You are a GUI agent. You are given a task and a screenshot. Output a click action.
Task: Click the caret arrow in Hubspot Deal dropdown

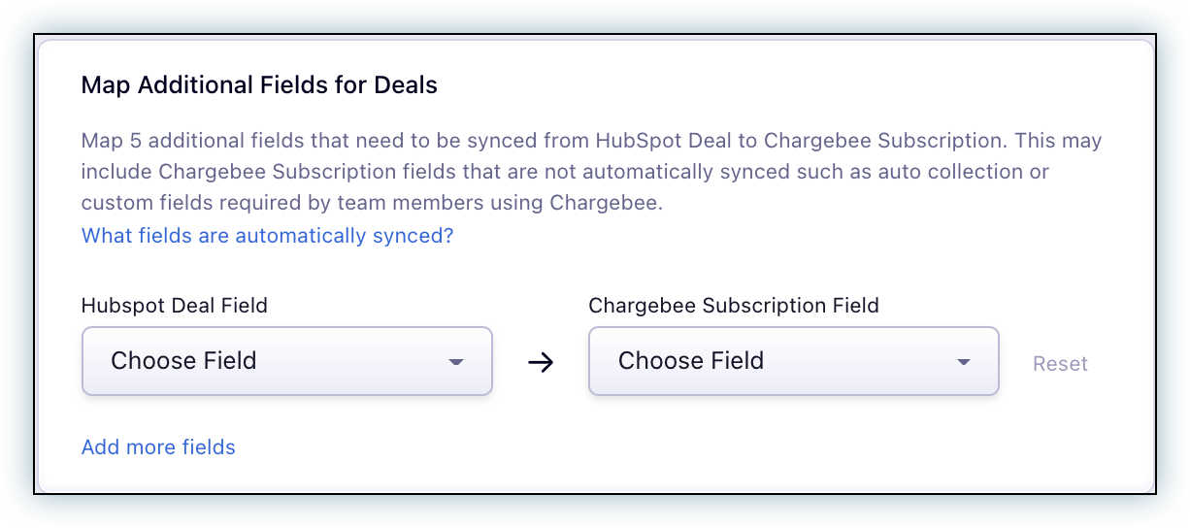click(x=456, y=362)
